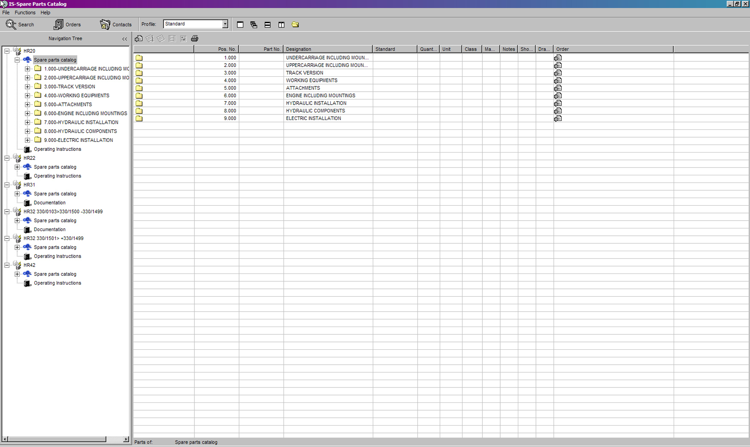Collapse the HR20 tree node

7,51
